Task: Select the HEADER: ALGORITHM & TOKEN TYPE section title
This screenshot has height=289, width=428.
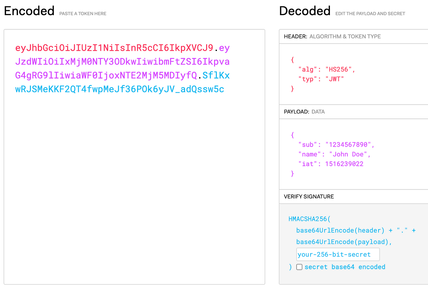Action: click(332, 37)
